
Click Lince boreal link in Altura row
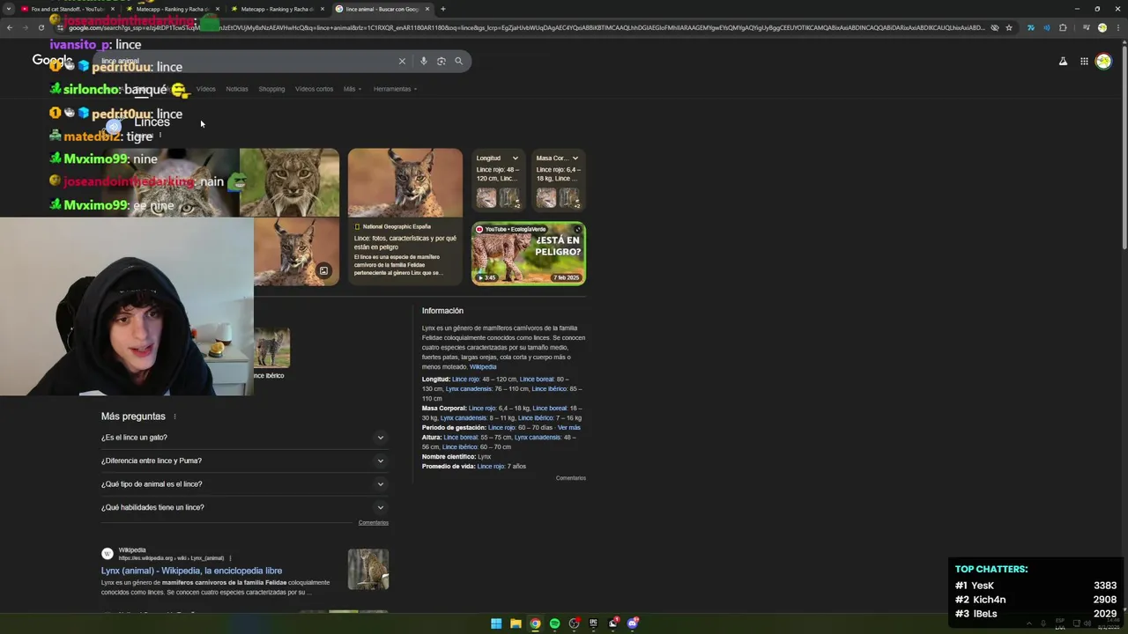[461, 437]
